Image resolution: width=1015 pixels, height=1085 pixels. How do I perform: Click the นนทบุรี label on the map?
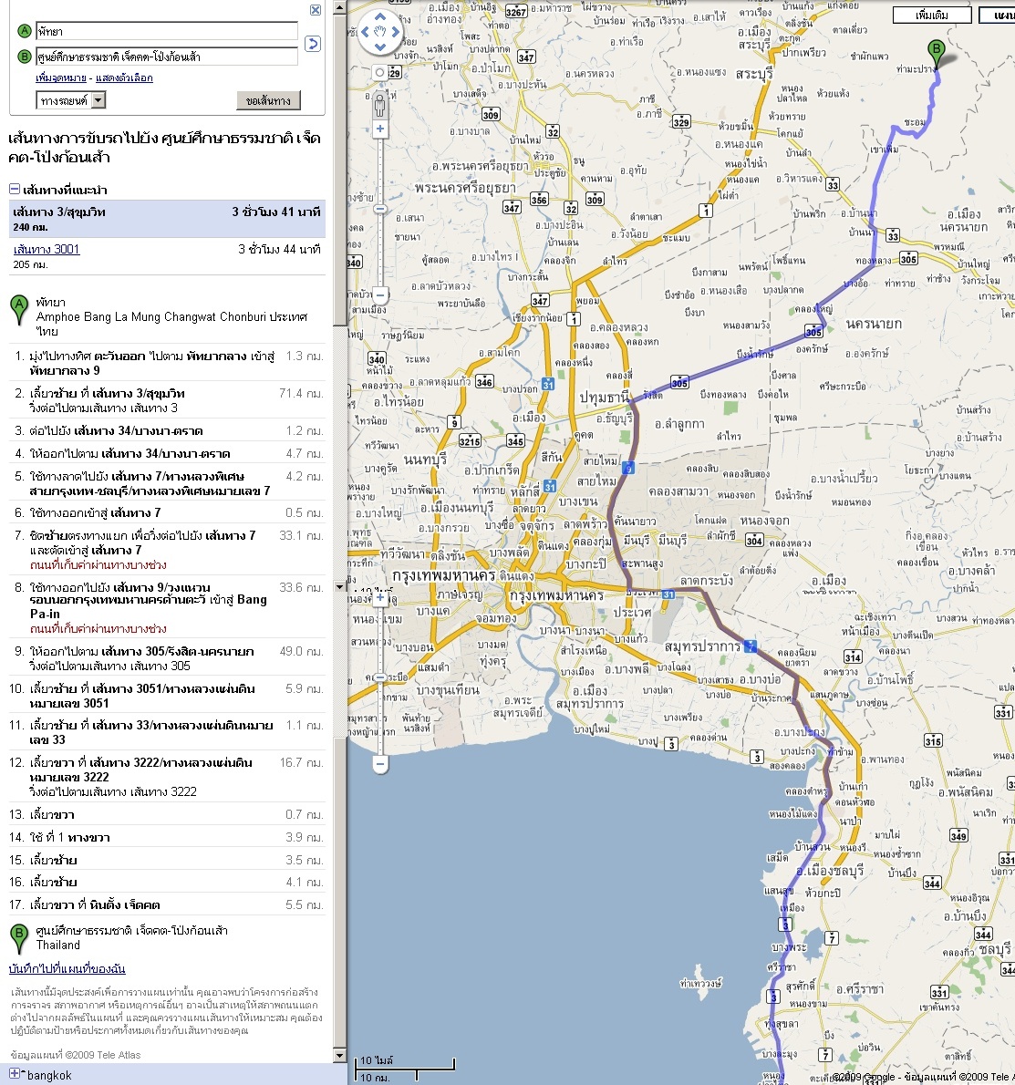click(x=425, y=460)
